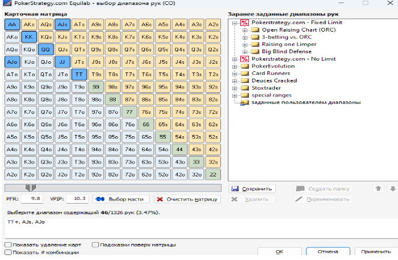
Task: Click the Сохранить button
Action: click(252, 189)
